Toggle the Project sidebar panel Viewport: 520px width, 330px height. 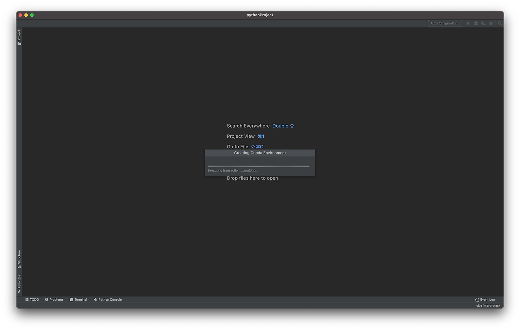point(19,36)
